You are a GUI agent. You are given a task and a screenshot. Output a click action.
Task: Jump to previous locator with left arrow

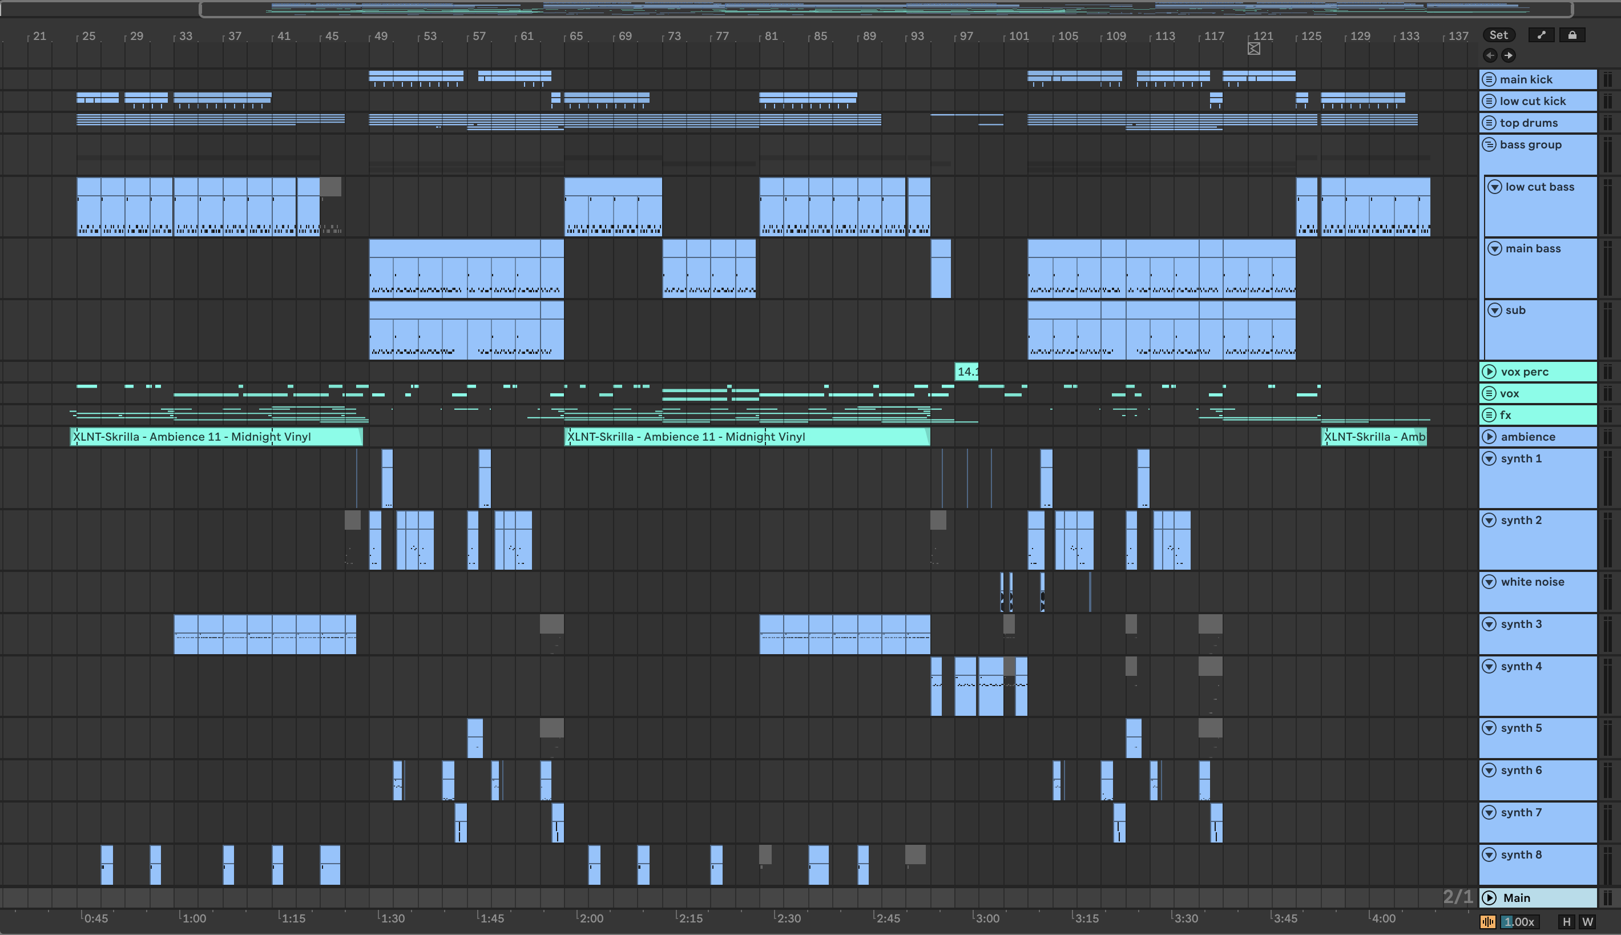coord(1490,55)
